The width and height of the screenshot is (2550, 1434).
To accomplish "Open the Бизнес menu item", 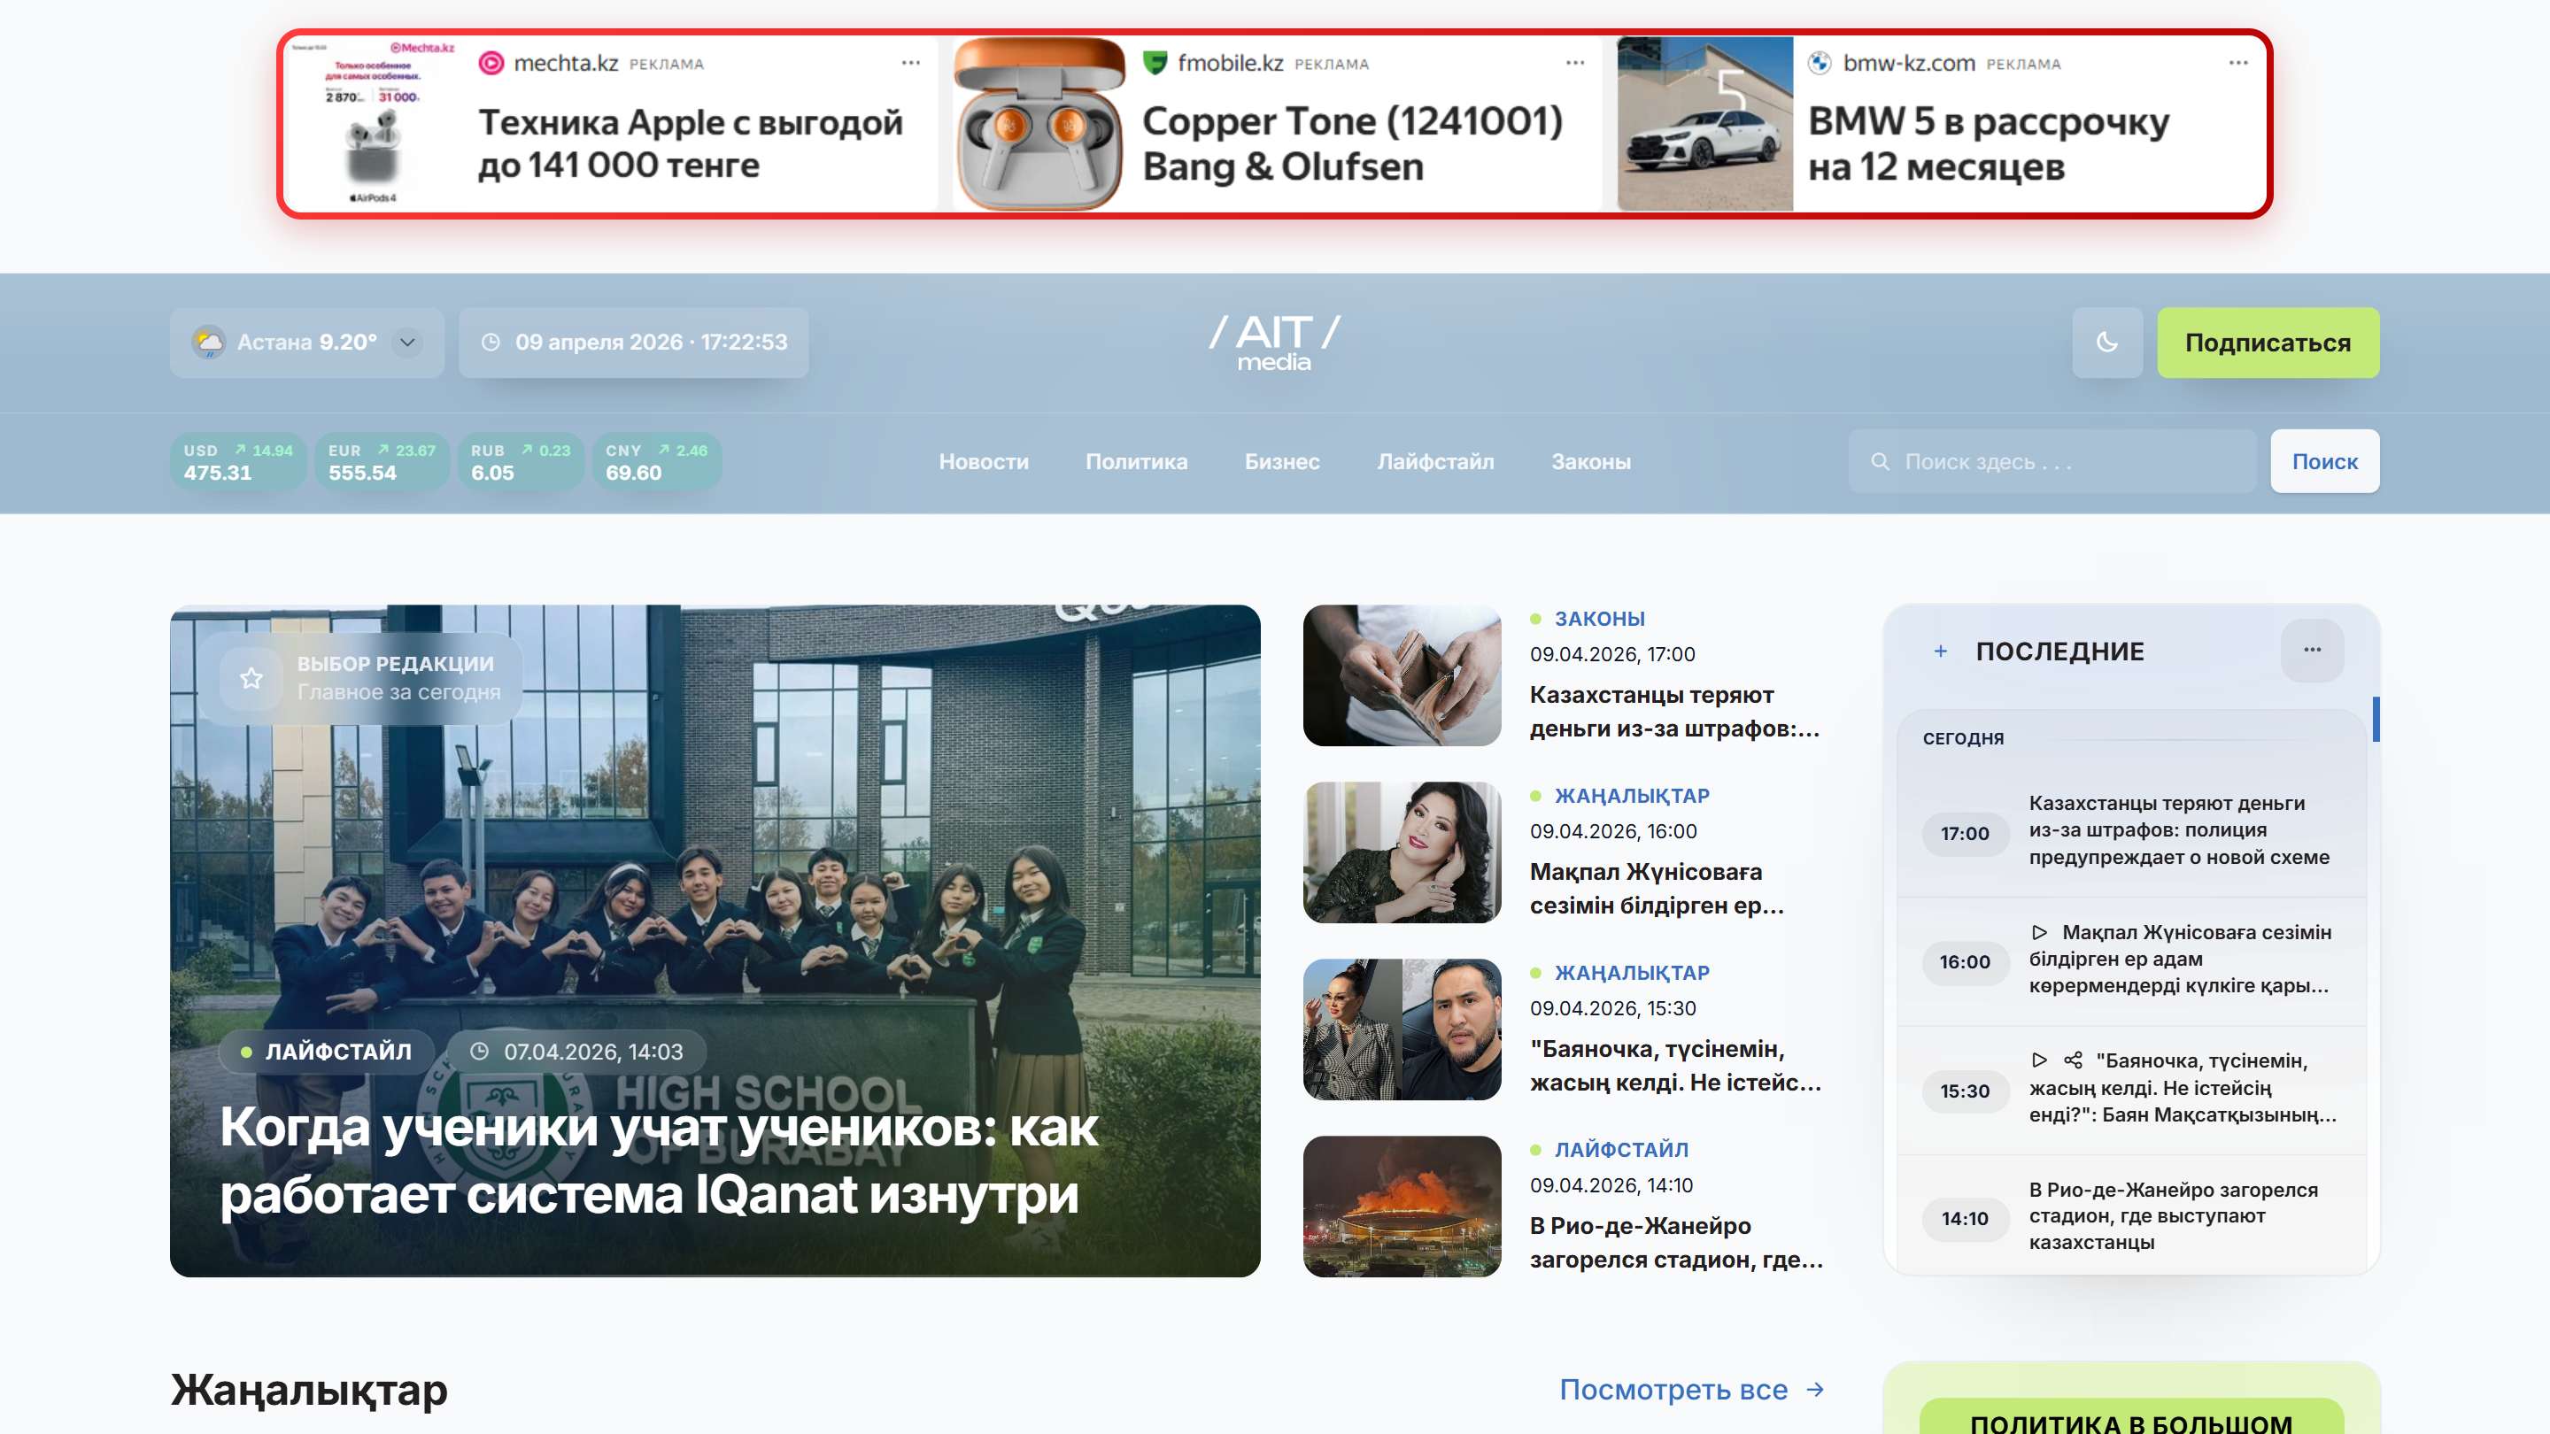I will (1282, 461).
